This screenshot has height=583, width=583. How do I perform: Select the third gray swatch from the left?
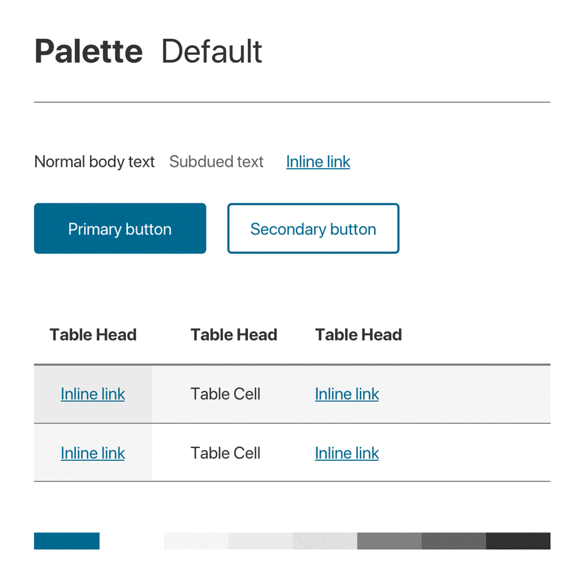pos(325,541)
